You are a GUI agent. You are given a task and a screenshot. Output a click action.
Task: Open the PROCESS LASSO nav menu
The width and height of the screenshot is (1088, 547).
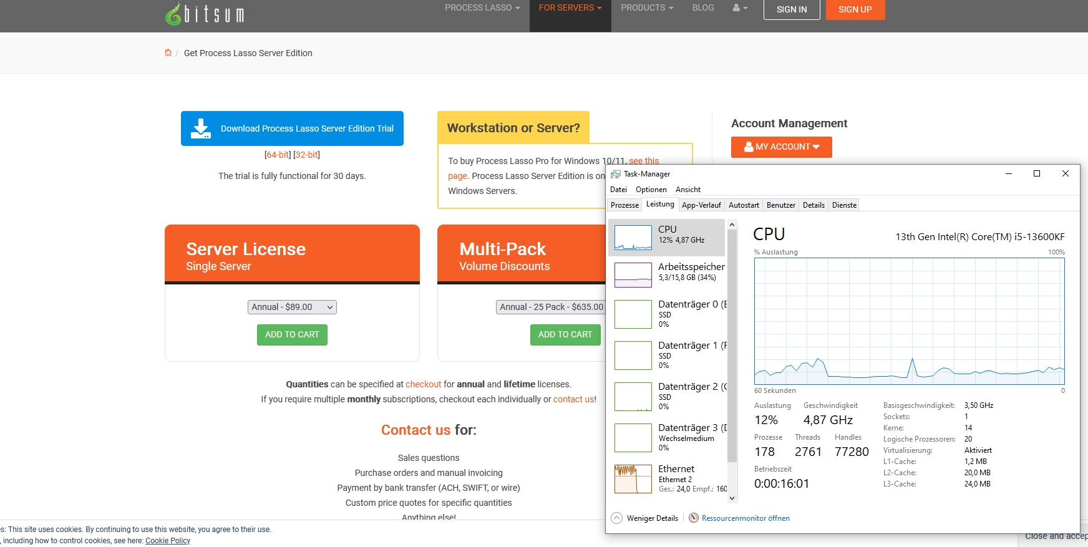coord(482,8)
